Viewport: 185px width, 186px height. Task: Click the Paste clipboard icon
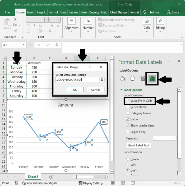point(8,22)
